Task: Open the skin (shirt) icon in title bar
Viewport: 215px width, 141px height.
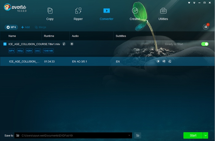Action: click(x=189, y=2)
